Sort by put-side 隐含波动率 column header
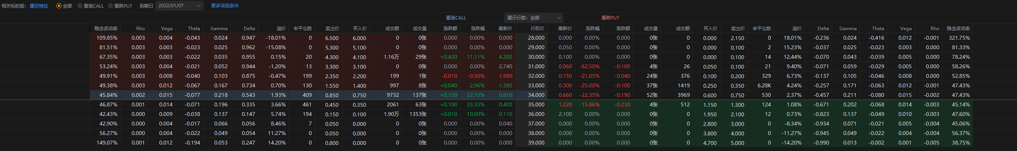Image resolution: width=1017 pixels, height=151 pixels. [958, 28]
